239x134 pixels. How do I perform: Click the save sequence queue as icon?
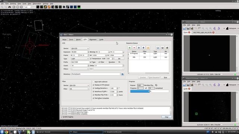167,48
